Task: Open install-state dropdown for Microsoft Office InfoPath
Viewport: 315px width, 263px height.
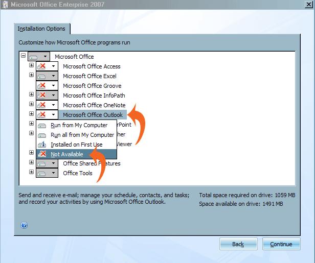Action: pyautogui.click(x=47, y=95)
